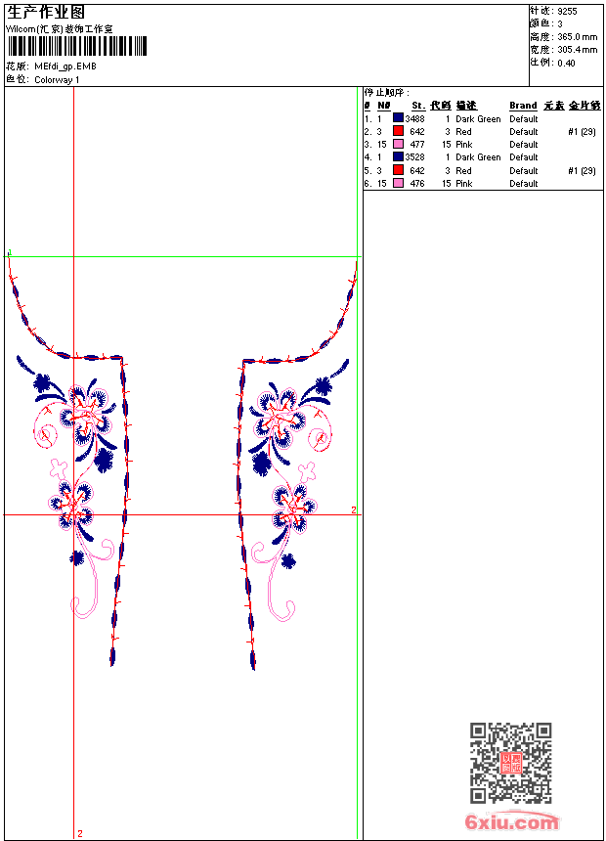Click the scale value '0.40'

pos(566,63)
